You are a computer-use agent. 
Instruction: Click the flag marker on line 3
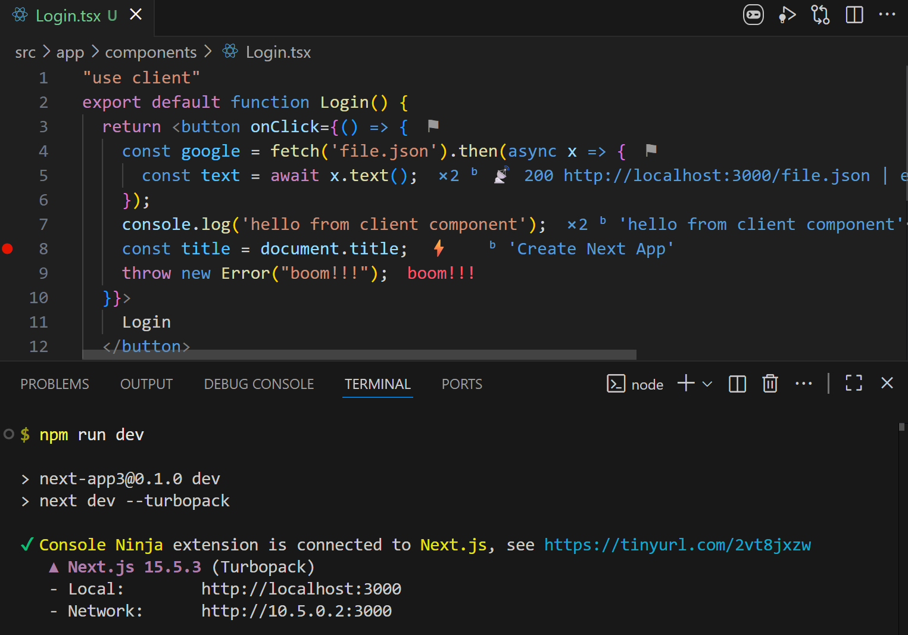click(x=433, y=126)
